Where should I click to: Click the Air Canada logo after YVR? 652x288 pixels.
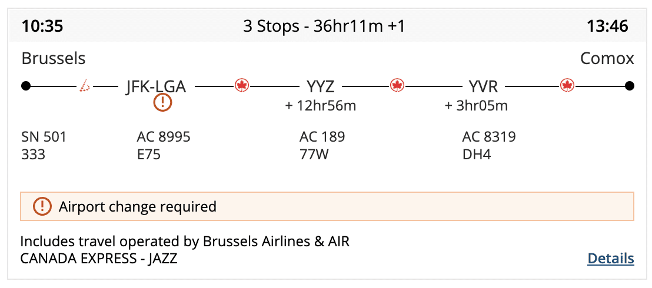567,86
